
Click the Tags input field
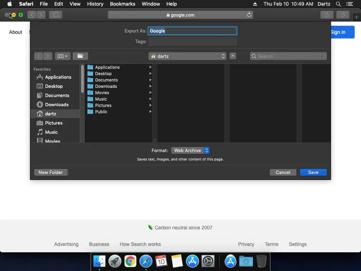tap(192, 42)
